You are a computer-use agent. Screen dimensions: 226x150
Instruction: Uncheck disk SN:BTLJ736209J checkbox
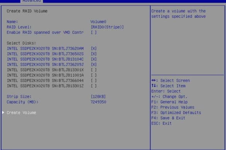(94, 65)
